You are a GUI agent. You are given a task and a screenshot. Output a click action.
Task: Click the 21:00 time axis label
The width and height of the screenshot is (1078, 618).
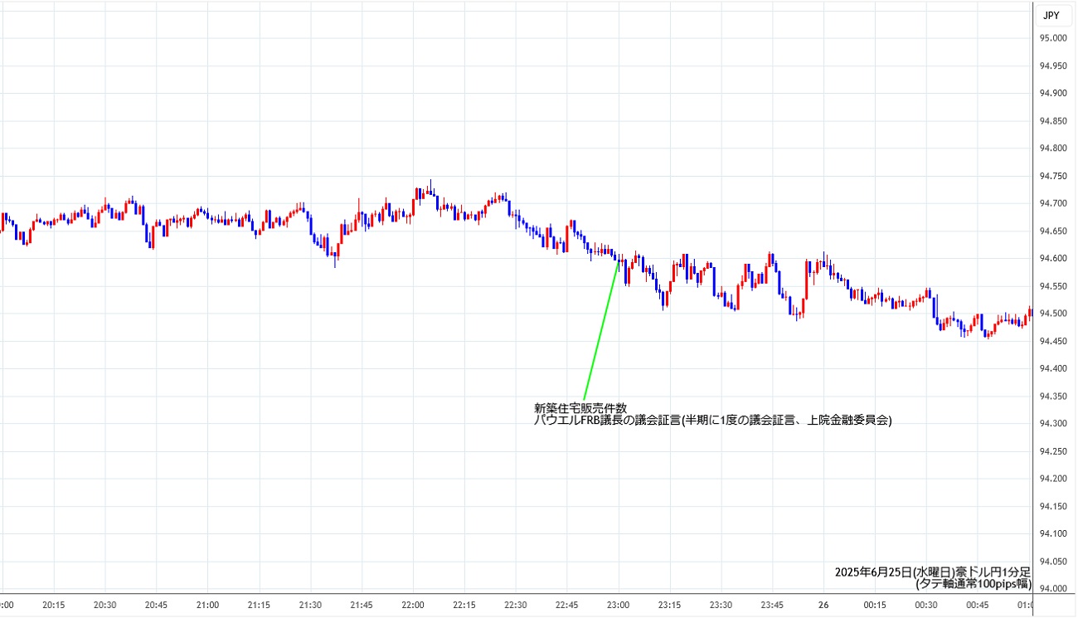[x=207, y=605]
